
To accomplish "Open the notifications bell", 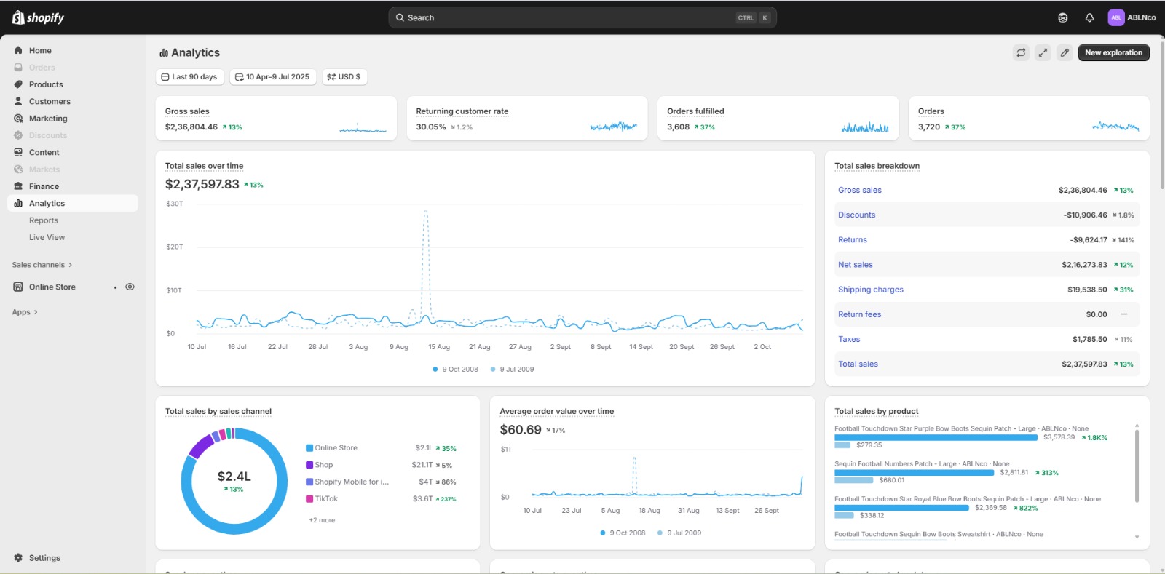I will 1089,17.
